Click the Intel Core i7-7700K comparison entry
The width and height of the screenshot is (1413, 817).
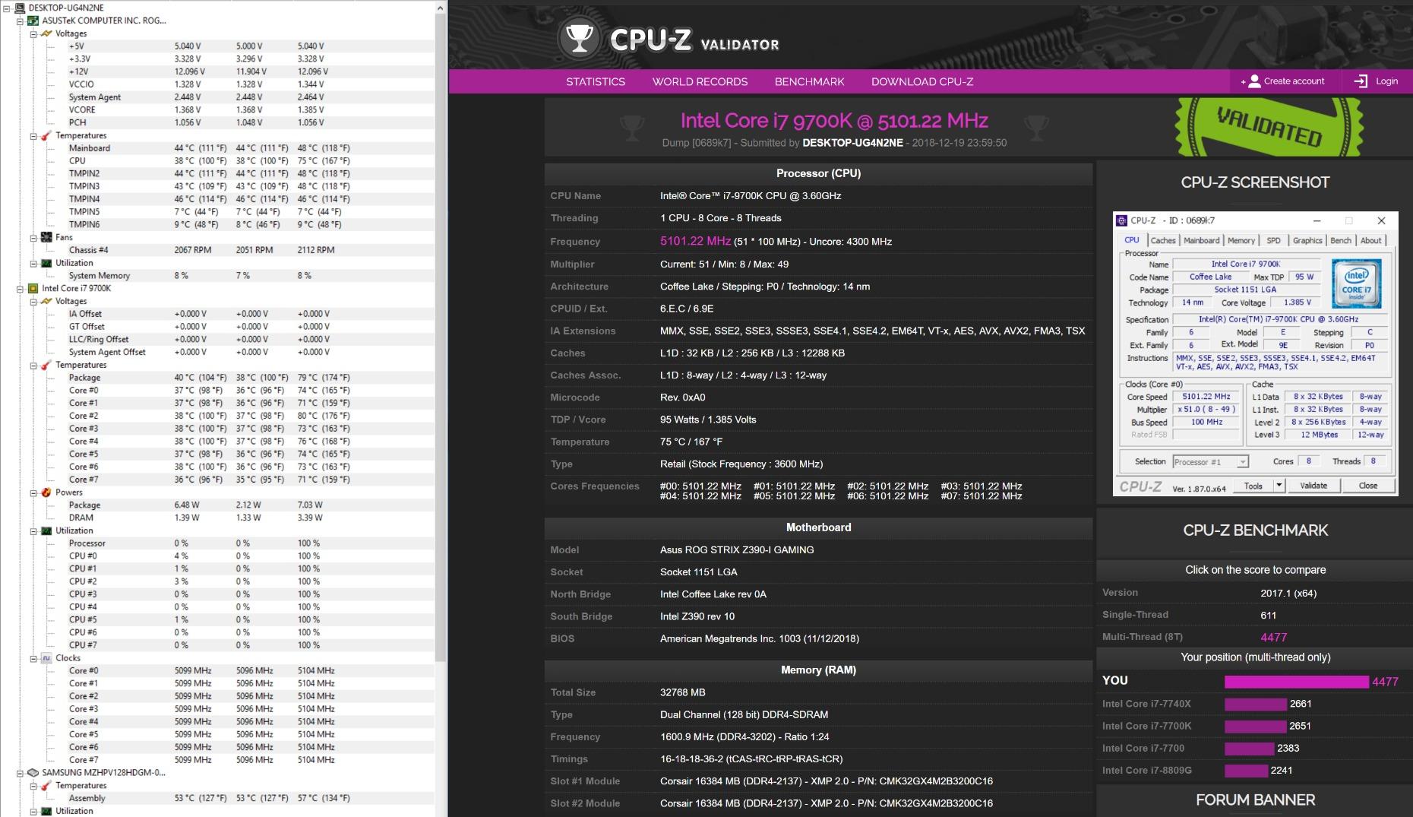point(1146,726)
